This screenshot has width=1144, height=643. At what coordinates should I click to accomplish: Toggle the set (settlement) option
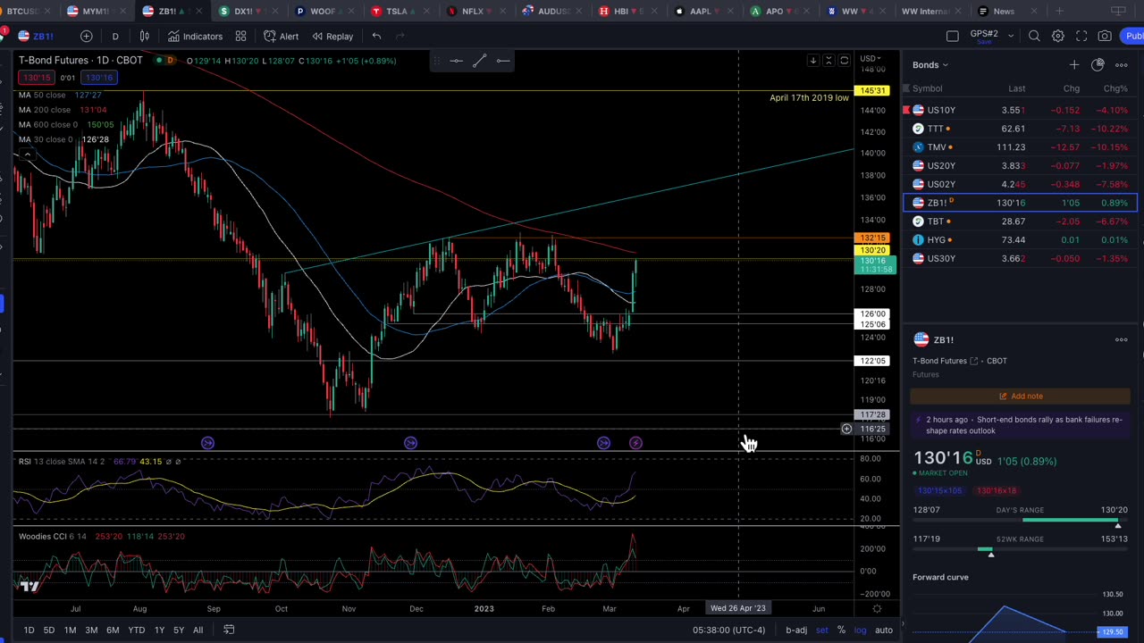(x=821, y=630)
